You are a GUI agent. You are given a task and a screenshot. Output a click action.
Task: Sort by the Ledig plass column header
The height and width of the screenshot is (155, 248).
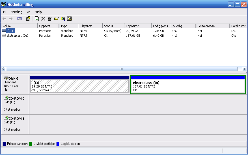pyautogui.click(x=161, y=26)
